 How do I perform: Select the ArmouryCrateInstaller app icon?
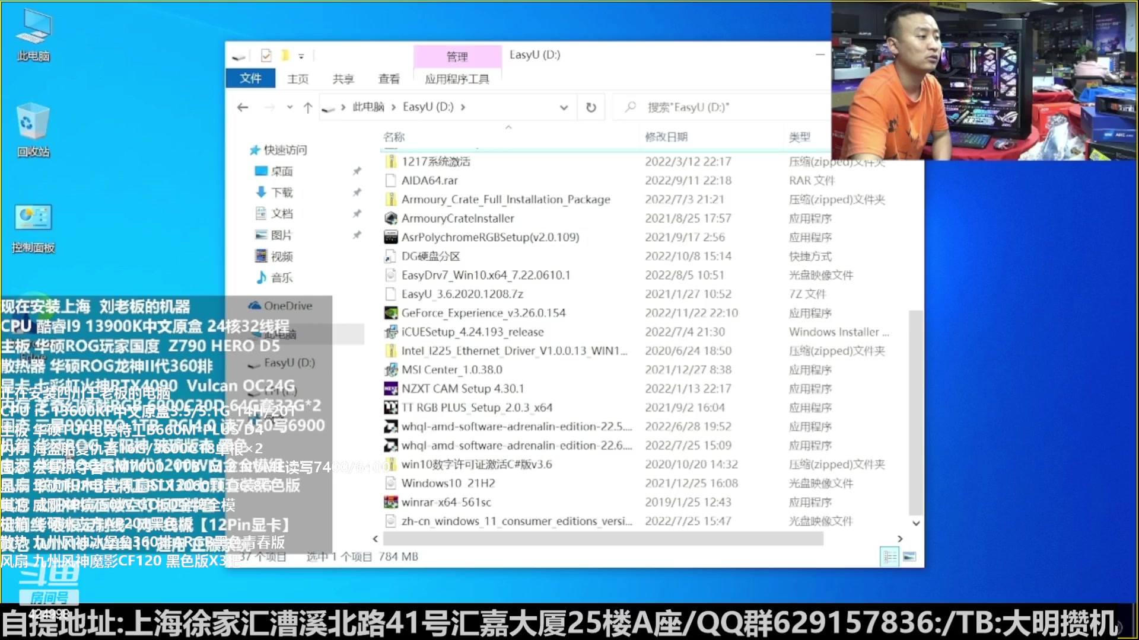390,218
